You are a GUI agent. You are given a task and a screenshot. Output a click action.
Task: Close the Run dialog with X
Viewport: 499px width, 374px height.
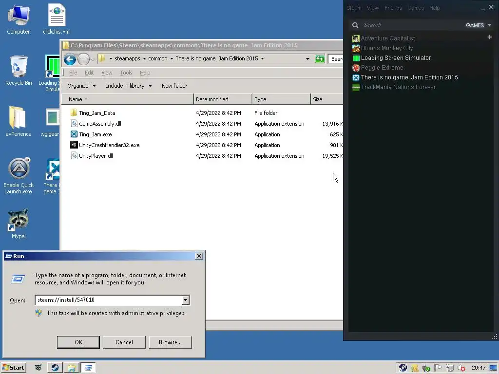(x=199, y=256)
